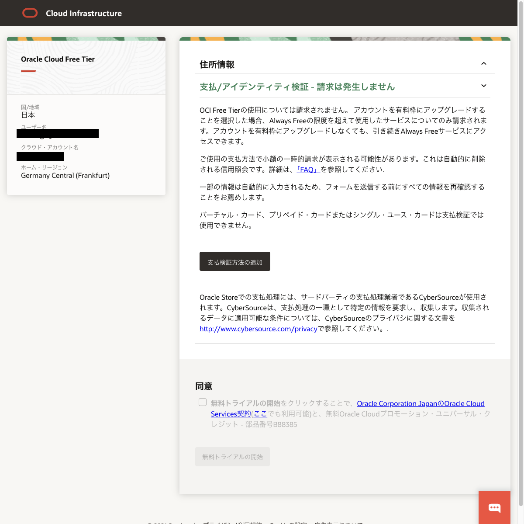Expand the 支払/アイデンティティ検証 section
Screen dimensions: 524x524
(483, 86)
